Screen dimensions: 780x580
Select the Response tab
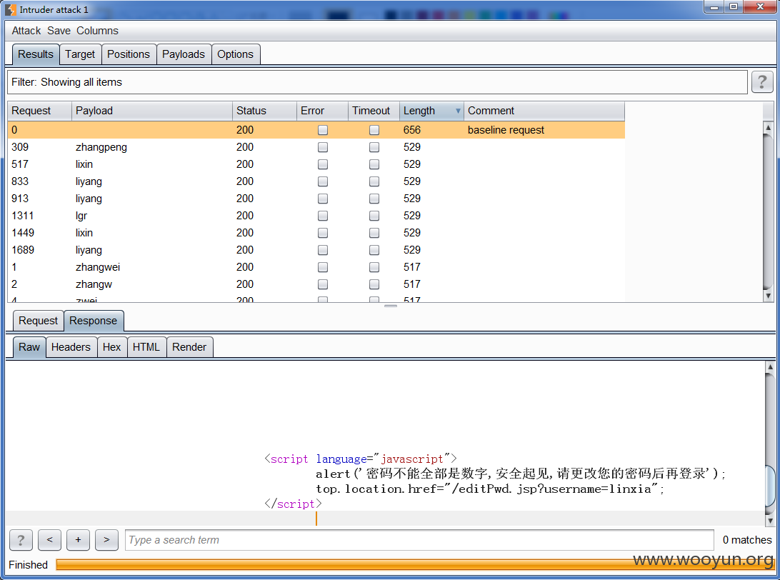(94, 321)
